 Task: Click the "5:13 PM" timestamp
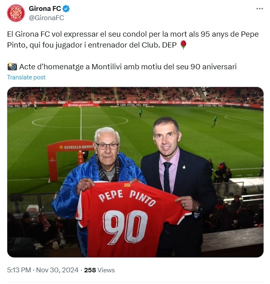[x=19, y=270]
